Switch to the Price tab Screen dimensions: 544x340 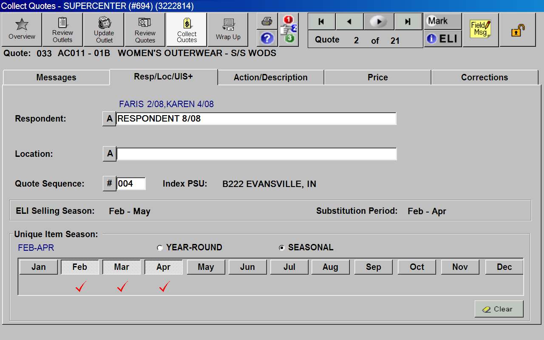(377, 77)
